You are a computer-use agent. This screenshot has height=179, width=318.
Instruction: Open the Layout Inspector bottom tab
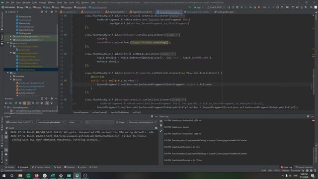(304, 167)
